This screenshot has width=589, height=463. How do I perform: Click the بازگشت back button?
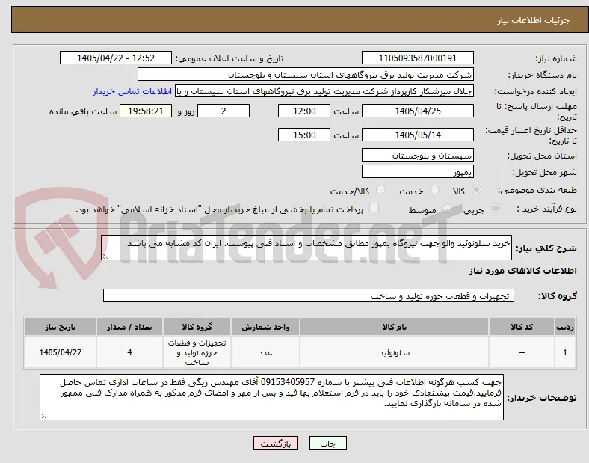point(275,443)
